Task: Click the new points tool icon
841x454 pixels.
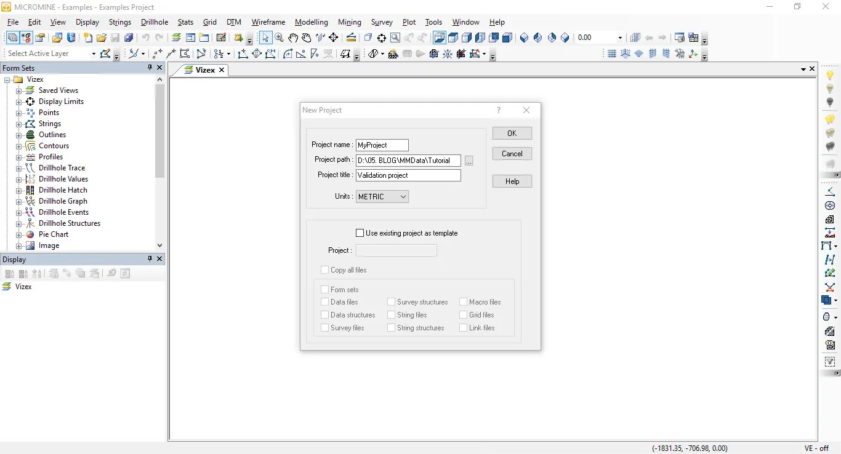Action: (x=158, y=54)
